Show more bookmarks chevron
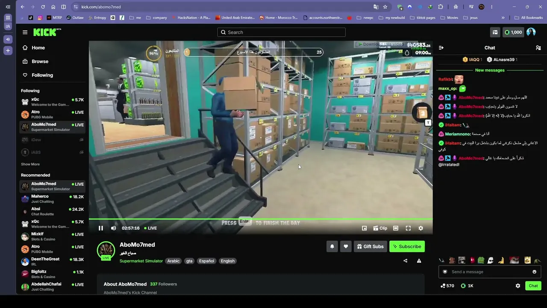Screen dimensions: 547x308 (x=503, y=18)
